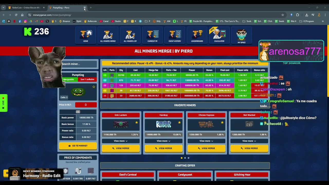This screenshot has width=329, height=185.
Task: Click VIEW MERGE for Grin Lantern
Action: [x=121, y=148]
